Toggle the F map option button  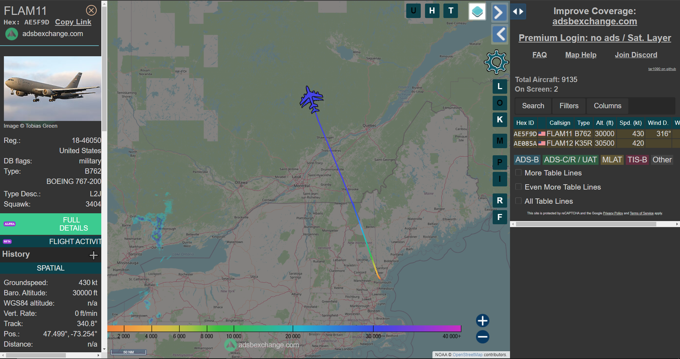(500, 217)
